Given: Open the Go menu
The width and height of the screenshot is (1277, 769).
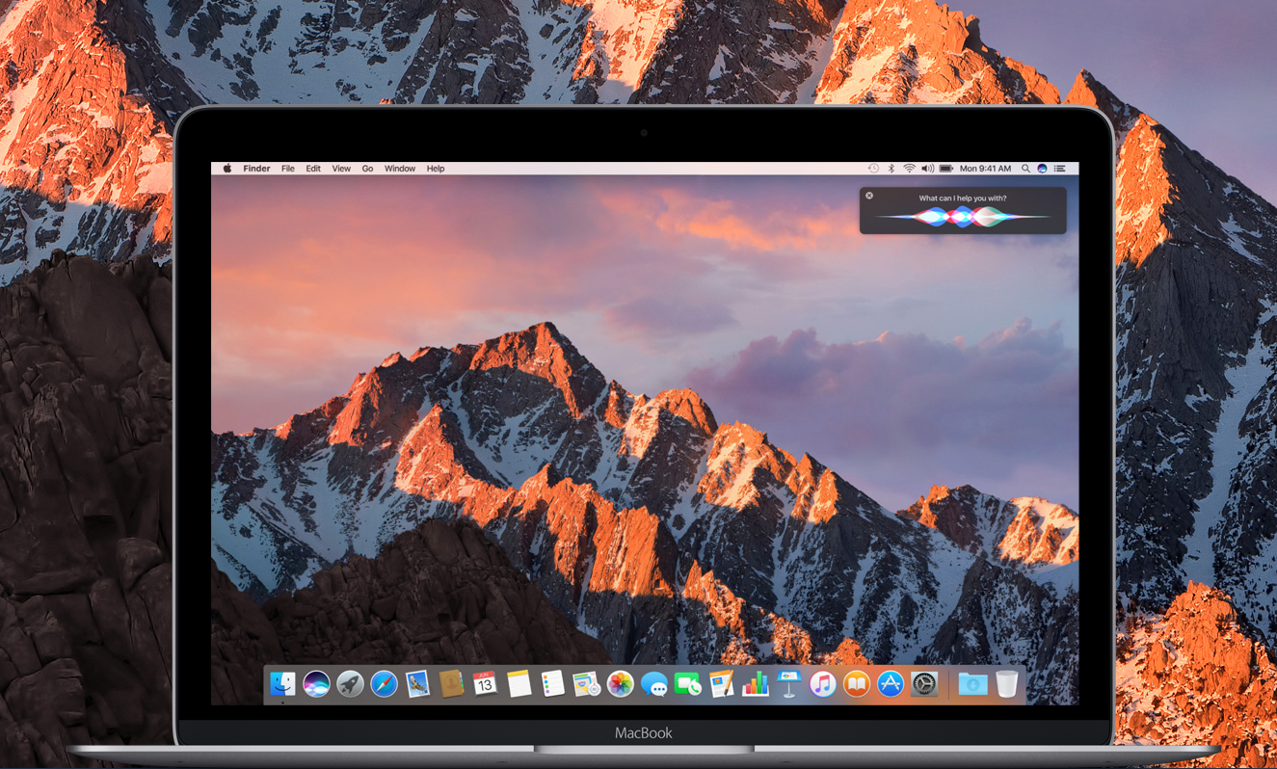Looking at the screenshot, I should point(367,169).
